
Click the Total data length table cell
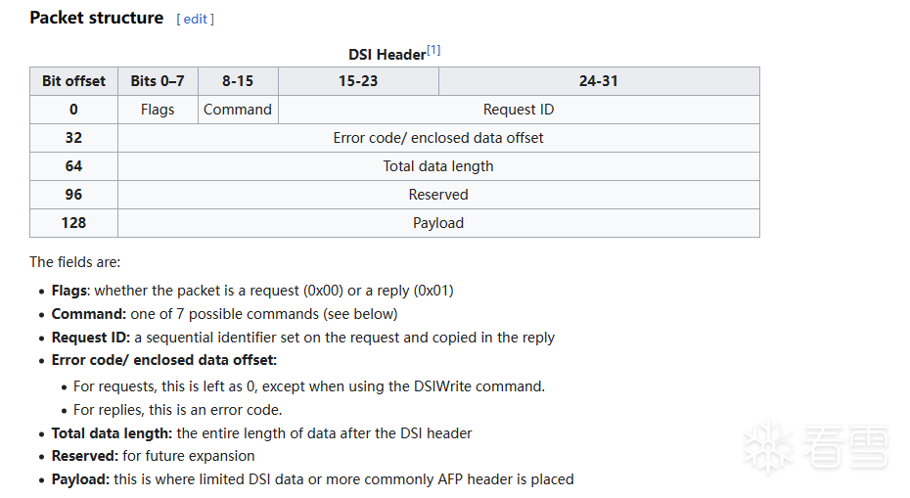point(438,166)
